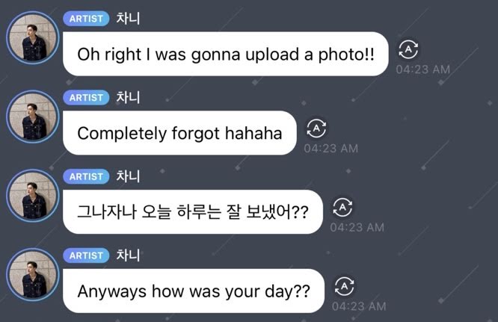Image resolution: width=498 pixels, height=322 pixels.
Task: Select the "Completely forgot hahaha" bubble
Action: coord(179,133)
